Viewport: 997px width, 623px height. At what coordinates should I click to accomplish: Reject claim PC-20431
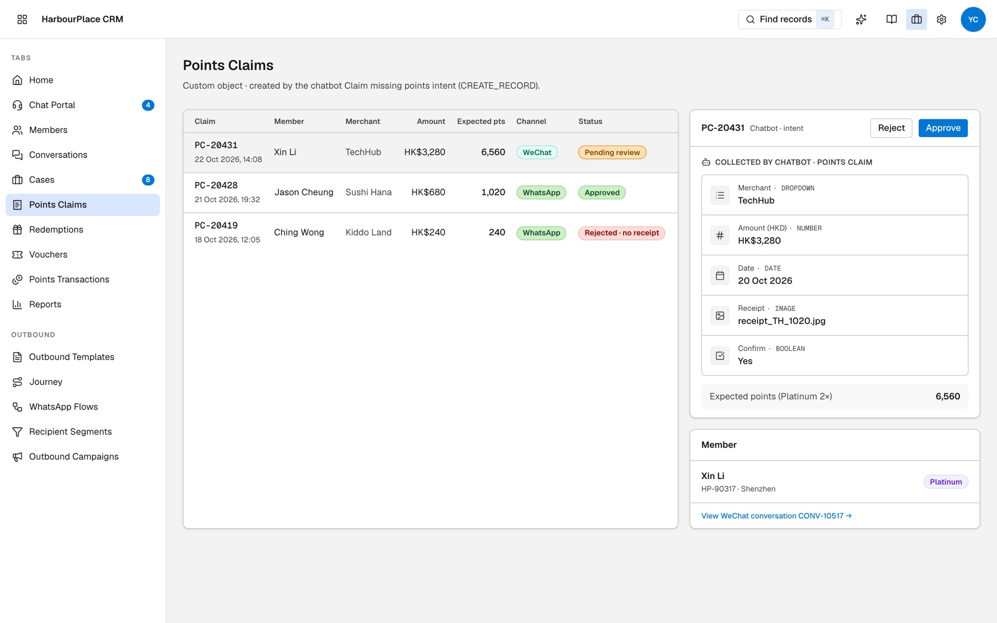tap(891, 128)
